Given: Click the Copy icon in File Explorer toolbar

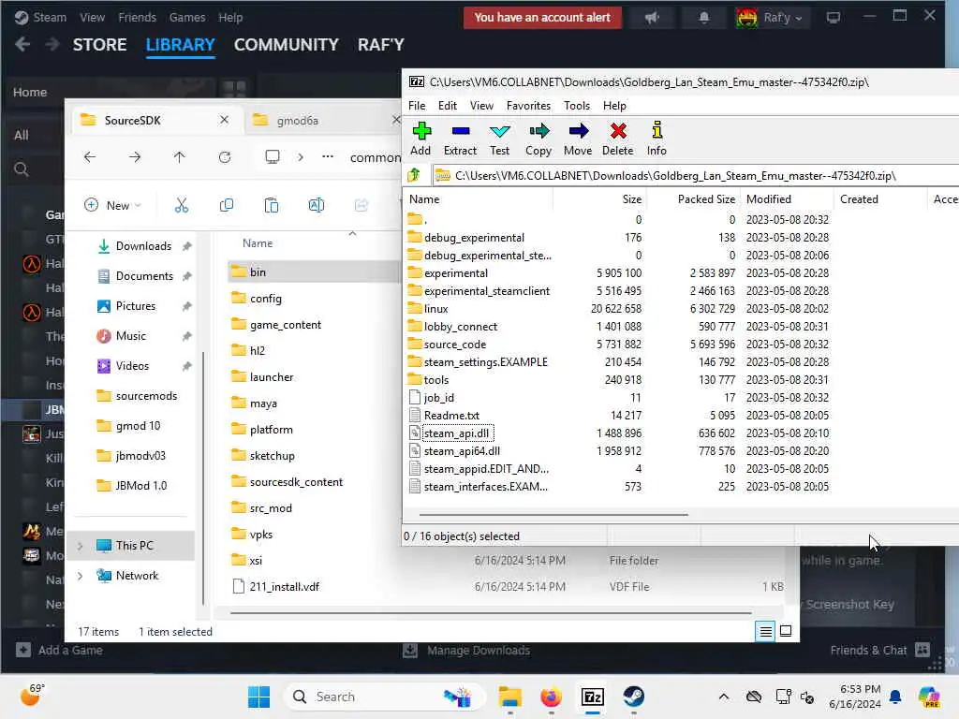Looking at the screenshot, I should click(227, 205).
